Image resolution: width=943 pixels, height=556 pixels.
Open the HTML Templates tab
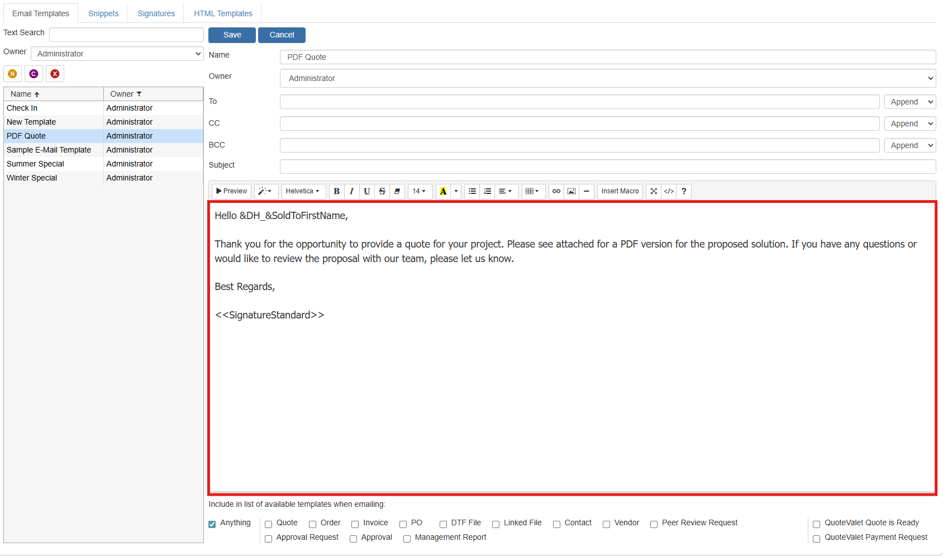[x=223, y=13]
